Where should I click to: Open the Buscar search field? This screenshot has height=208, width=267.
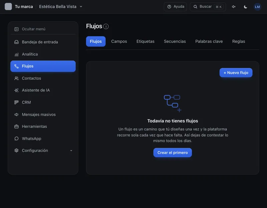pos(208,7)
